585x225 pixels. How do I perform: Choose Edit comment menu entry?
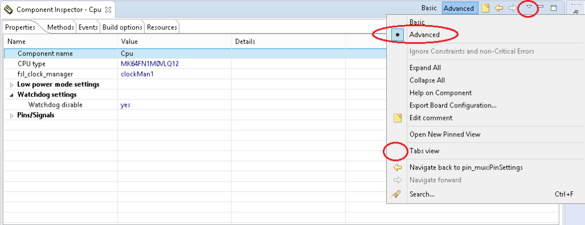coord(431,118)
